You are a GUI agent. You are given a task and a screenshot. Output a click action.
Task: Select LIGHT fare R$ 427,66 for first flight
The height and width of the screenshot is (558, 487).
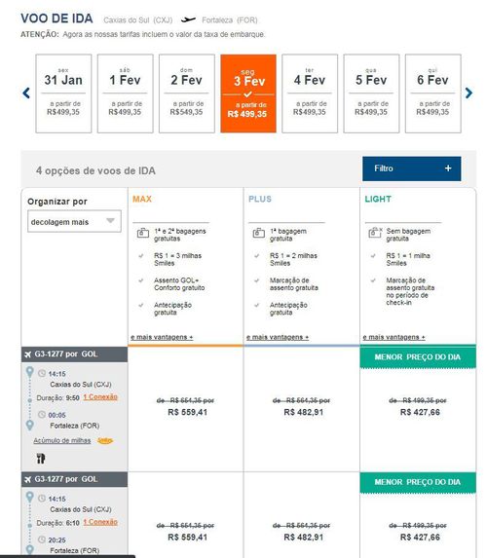click(420, 412)
